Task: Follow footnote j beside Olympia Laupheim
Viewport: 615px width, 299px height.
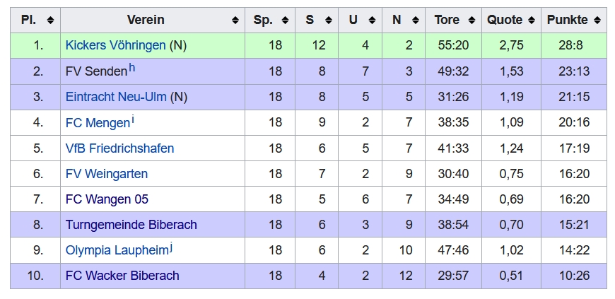Action: pos(171,247)
